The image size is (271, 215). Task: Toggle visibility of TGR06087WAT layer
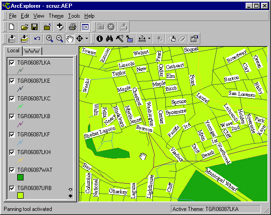12,170
